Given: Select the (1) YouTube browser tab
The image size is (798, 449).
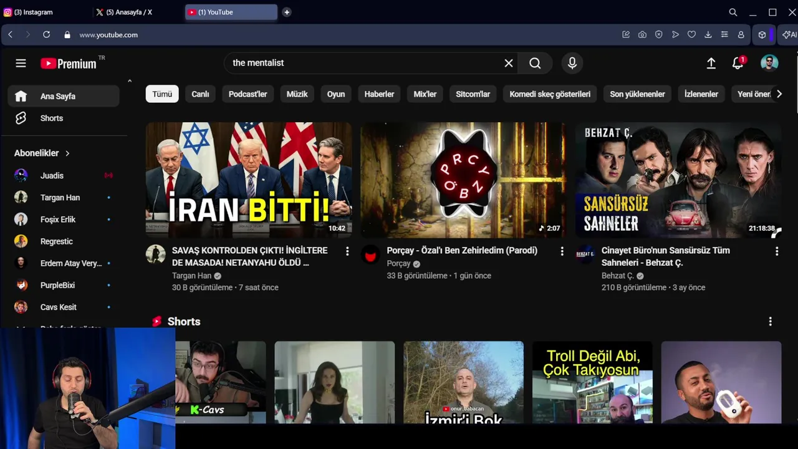Looking at the screenshot, I should 231,12.
